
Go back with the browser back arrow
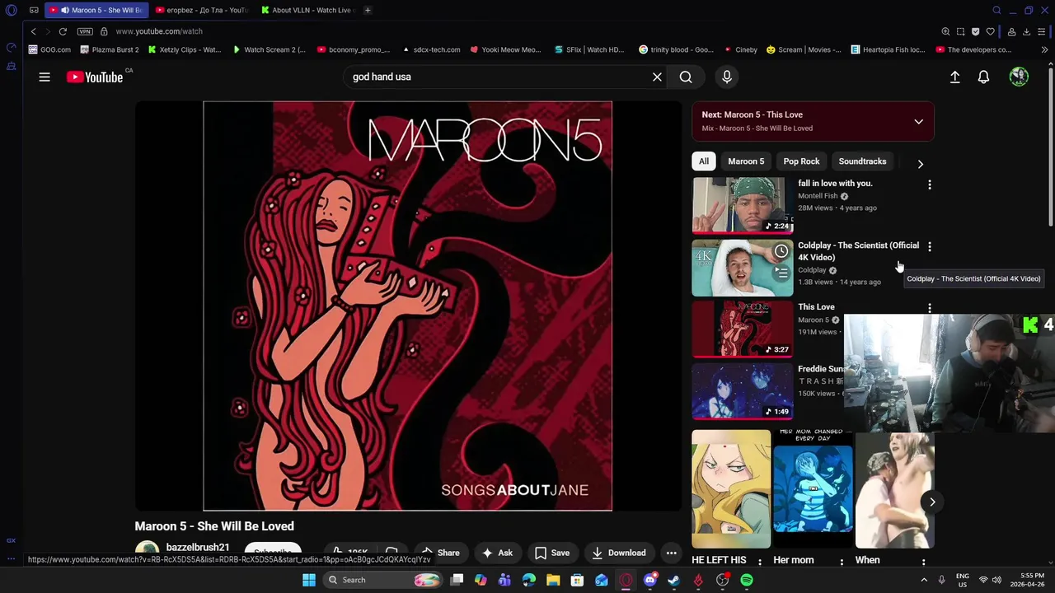tap(33, 31)
